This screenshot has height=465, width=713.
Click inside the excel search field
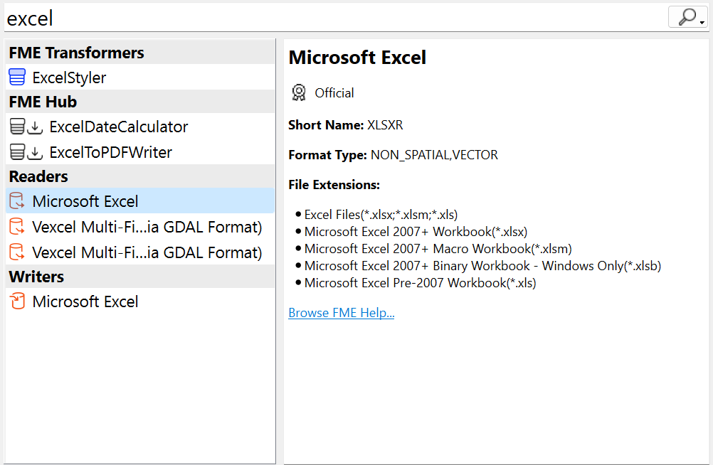[x=142, y=17]
